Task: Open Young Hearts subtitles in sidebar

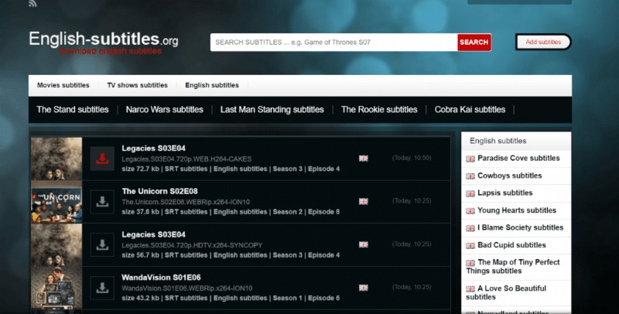Action: pos(517,210)
